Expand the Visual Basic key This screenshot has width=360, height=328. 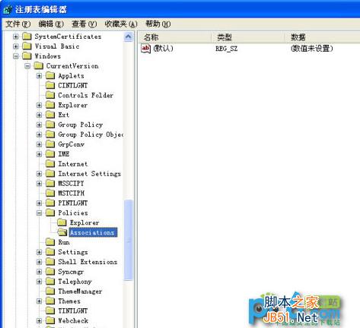(16, 46)
